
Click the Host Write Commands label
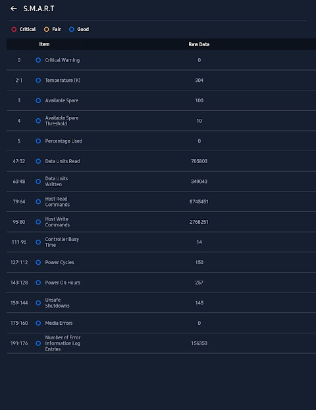[57, 222]
